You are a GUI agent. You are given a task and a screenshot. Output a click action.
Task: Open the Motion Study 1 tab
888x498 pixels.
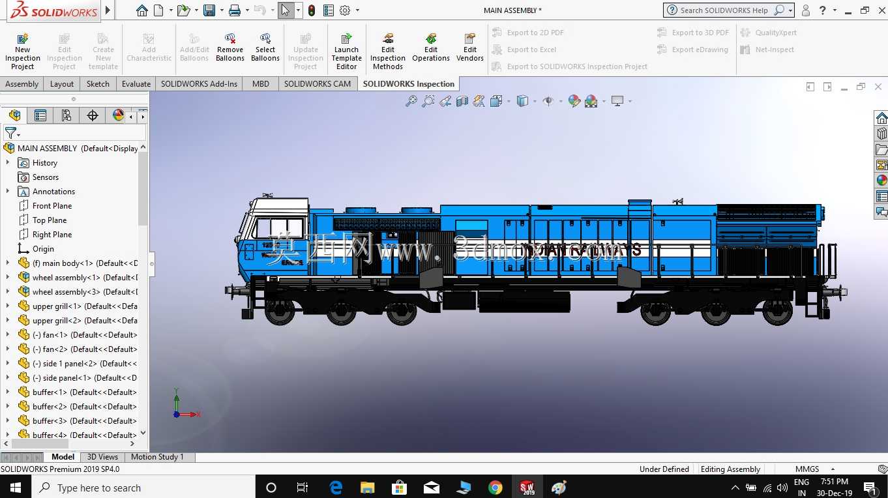(x=157, y=457)
